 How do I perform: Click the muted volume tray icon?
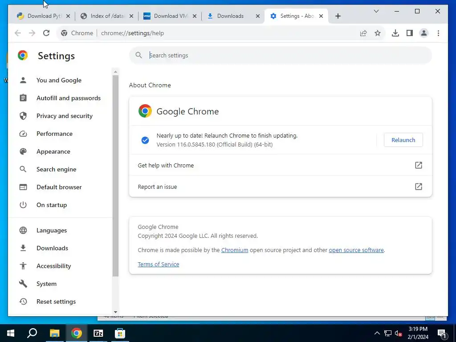(x=398, y=333)
